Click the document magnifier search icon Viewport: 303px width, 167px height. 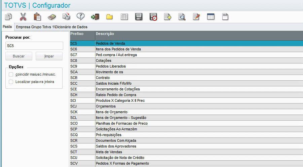pyautogui.click(x=182, y=17)
